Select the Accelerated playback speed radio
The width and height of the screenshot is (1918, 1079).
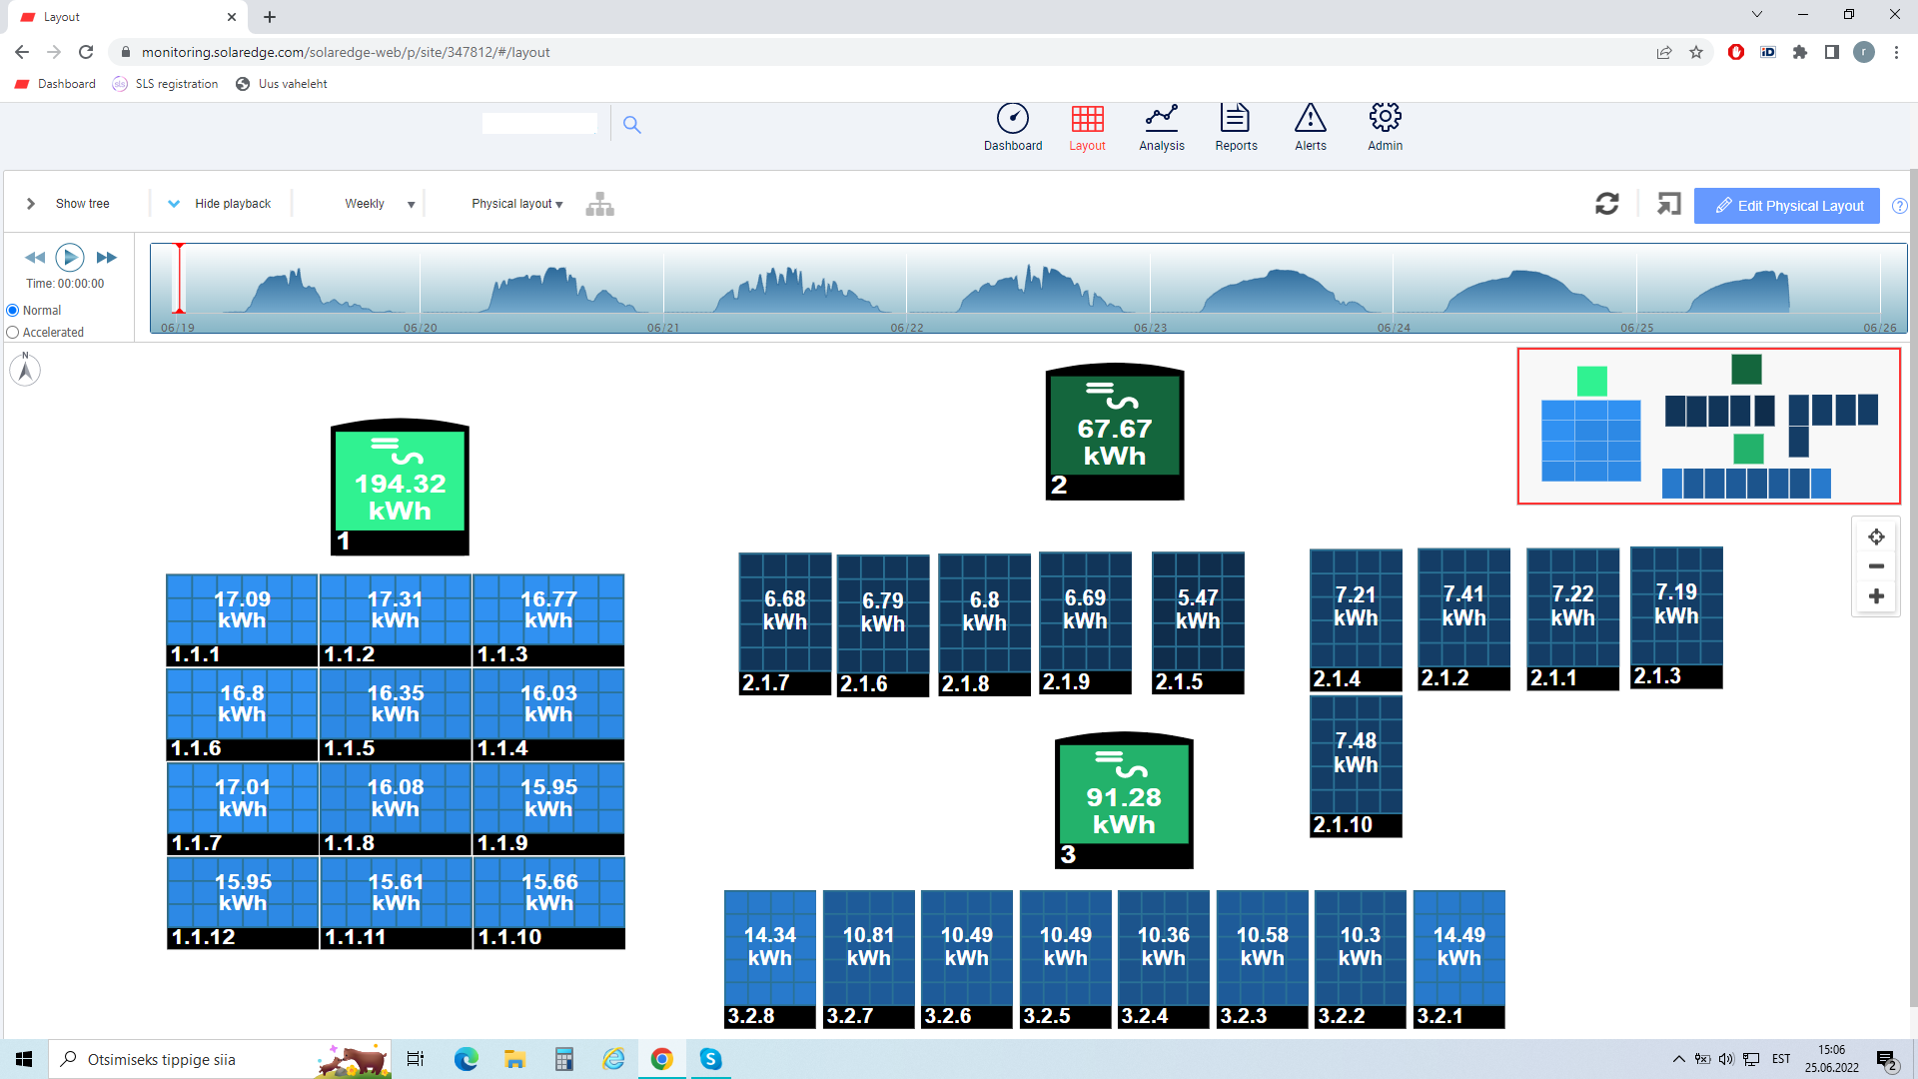click(x=13, y=333)
